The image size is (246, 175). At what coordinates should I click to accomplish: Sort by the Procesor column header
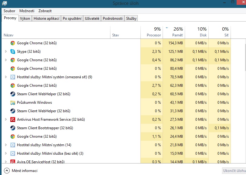click(152, 32)
